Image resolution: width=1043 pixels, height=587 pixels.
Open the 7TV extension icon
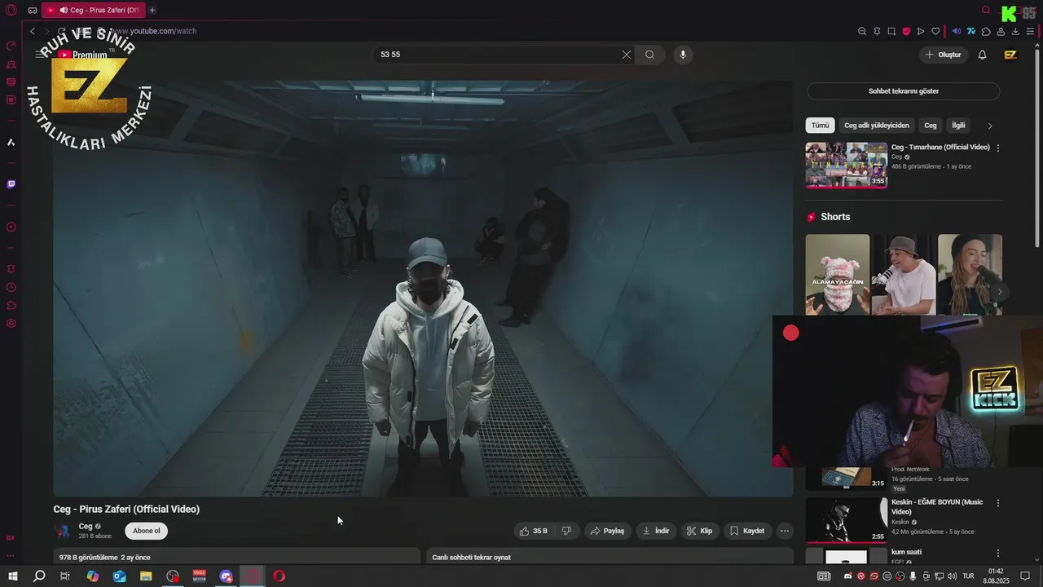point(971,31)
